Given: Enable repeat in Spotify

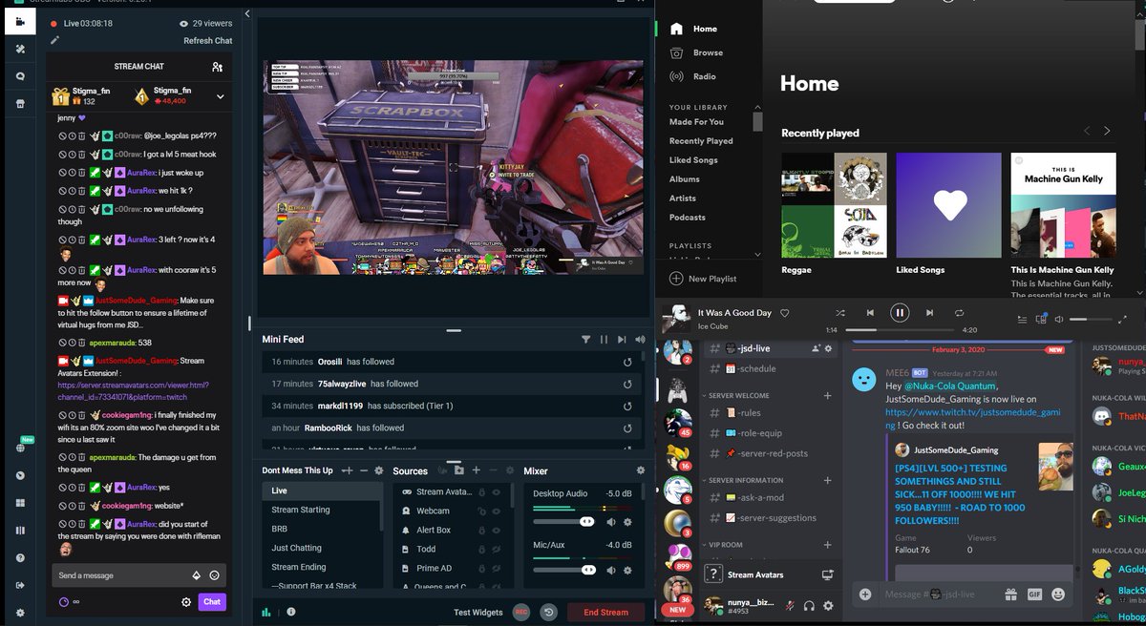Looking at the screenshot, I should pyautogui.click(x=960, y=312).
